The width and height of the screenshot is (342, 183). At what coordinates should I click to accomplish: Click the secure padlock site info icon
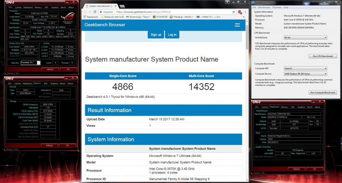[101, 12]
